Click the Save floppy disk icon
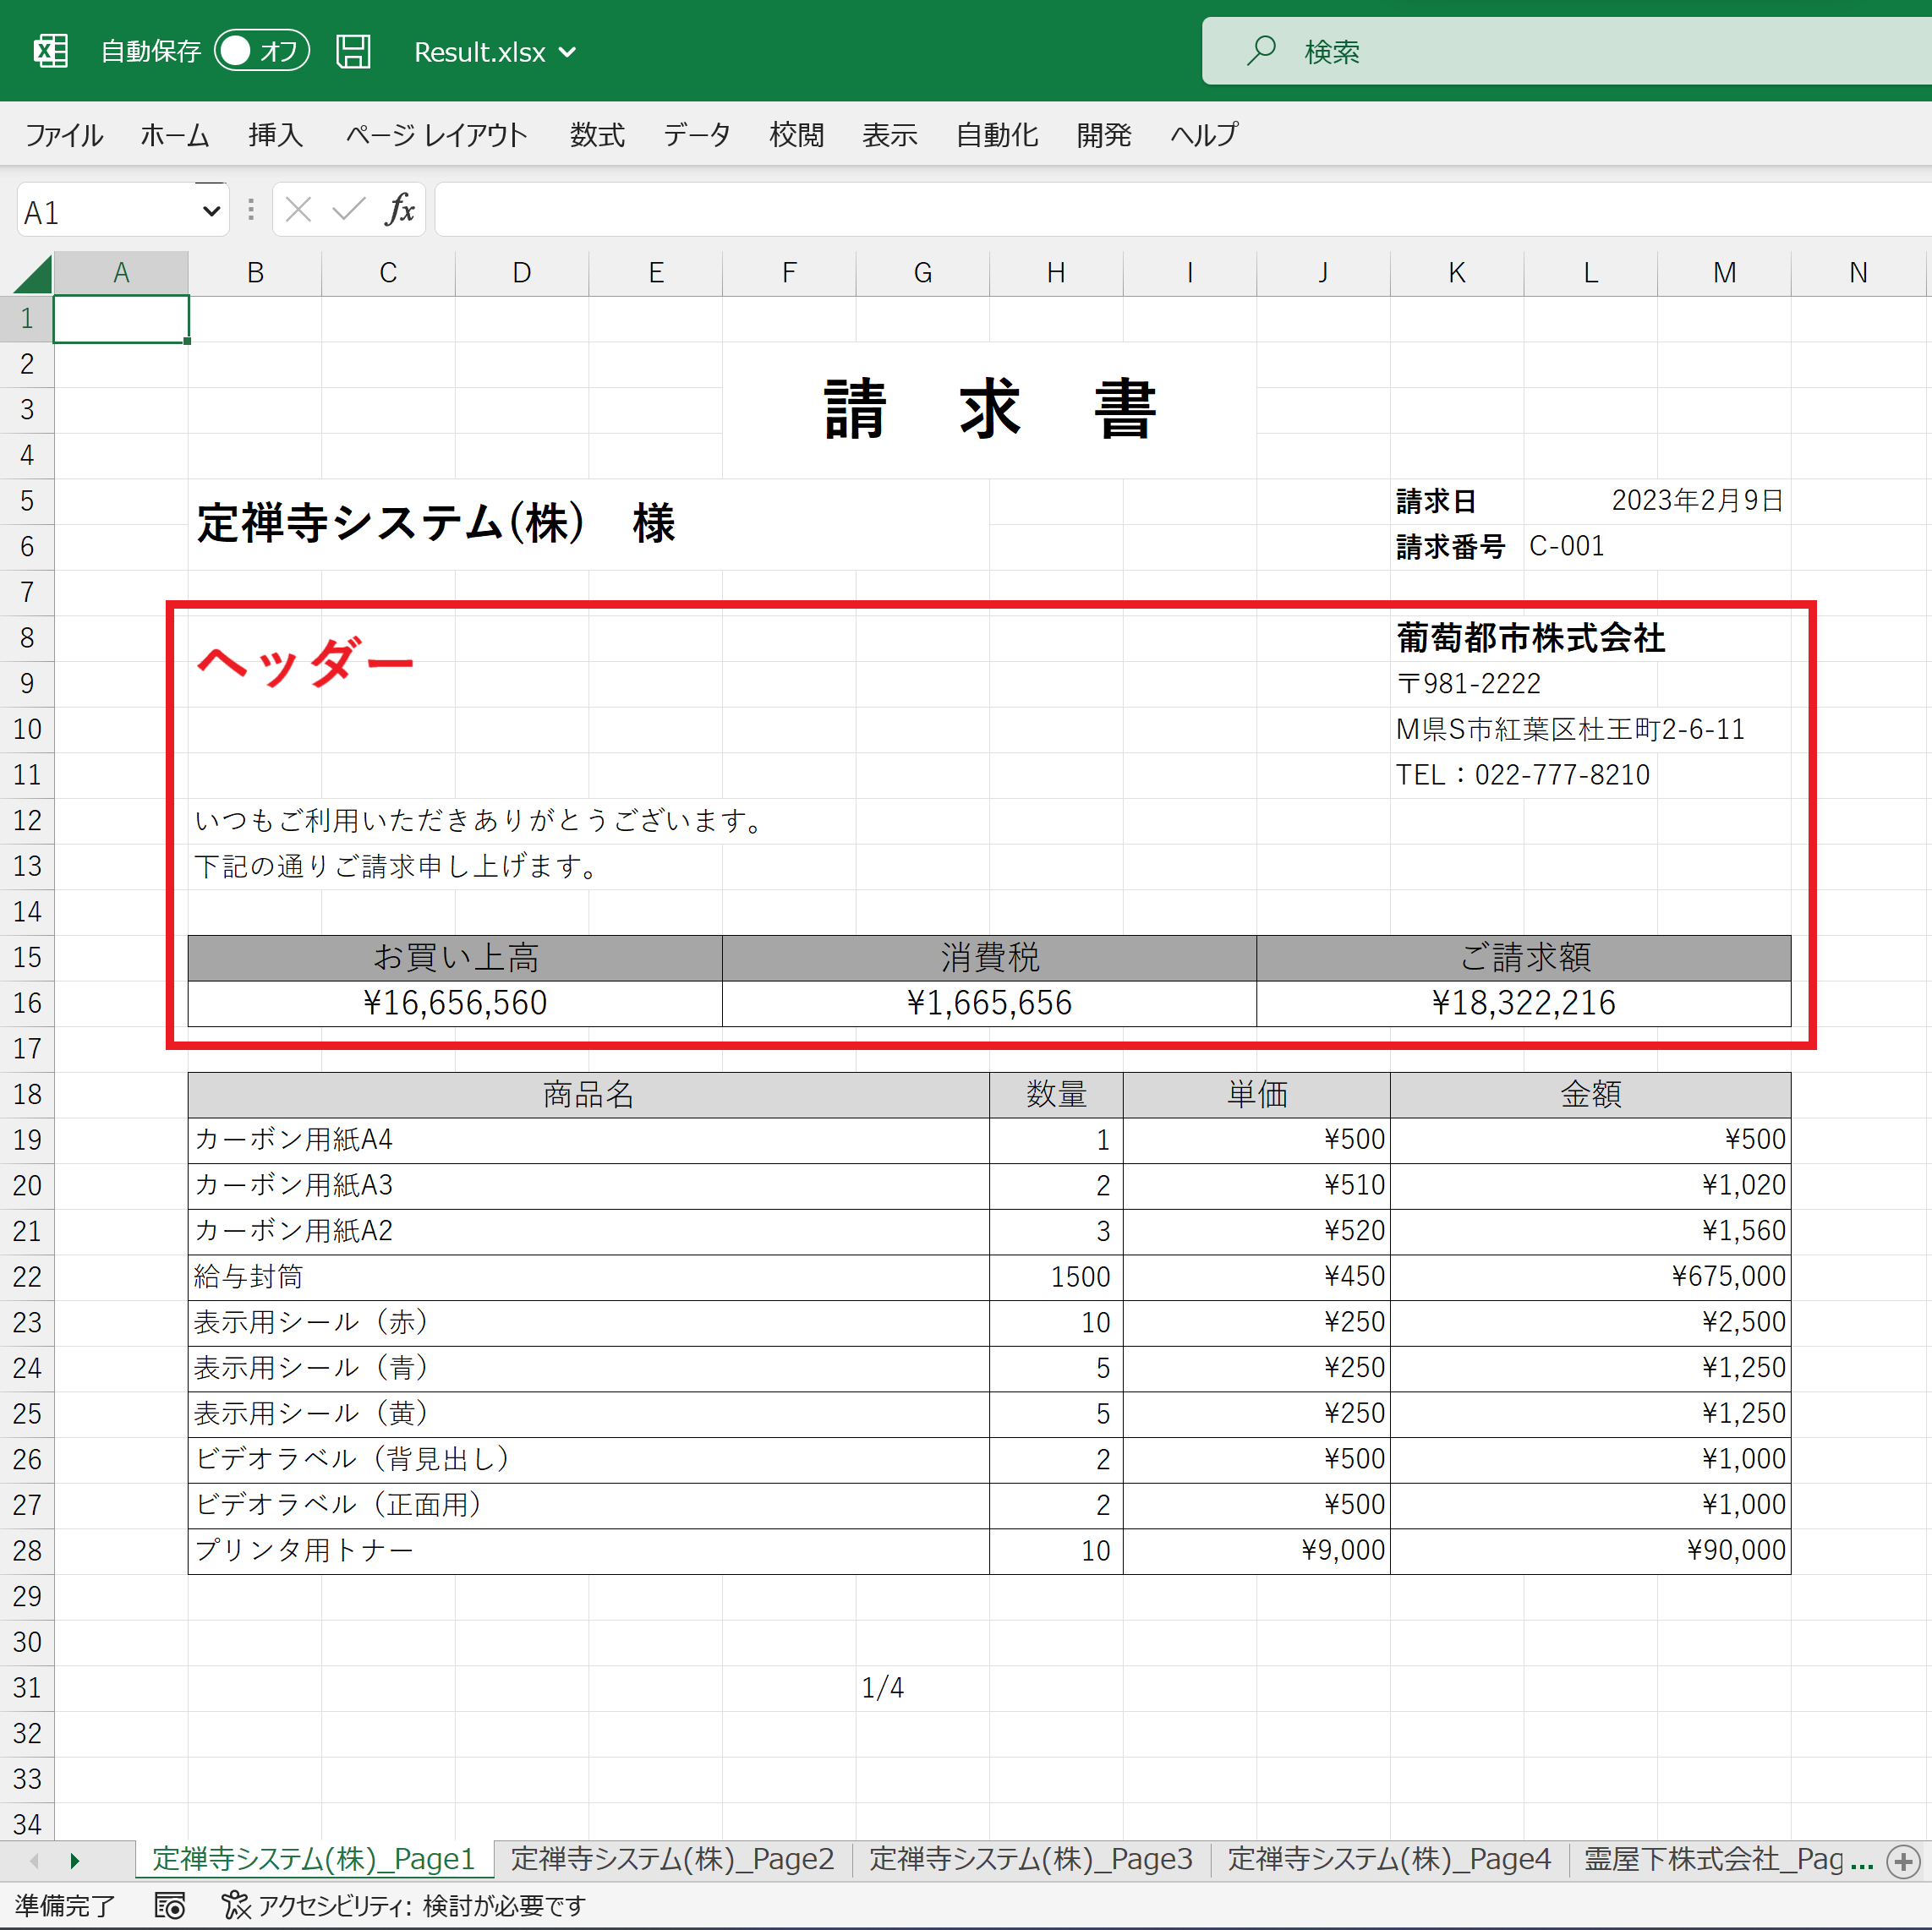Screen dimensions: 1932x1930 coord(353,51)
